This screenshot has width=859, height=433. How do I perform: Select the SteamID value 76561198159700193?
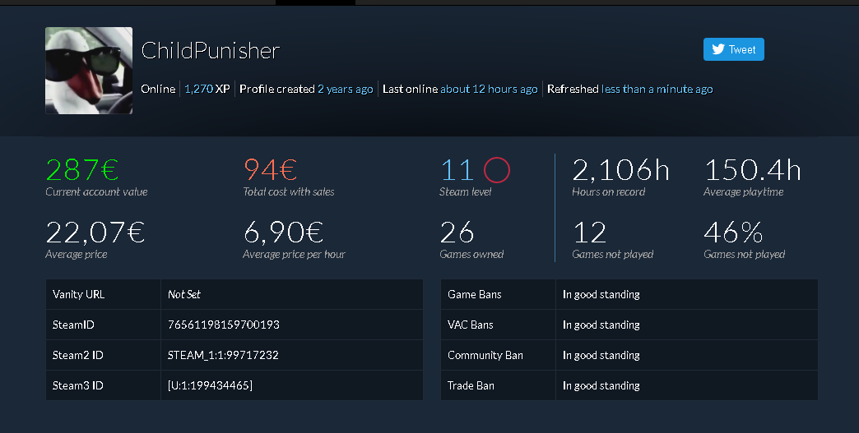point(224,325)
